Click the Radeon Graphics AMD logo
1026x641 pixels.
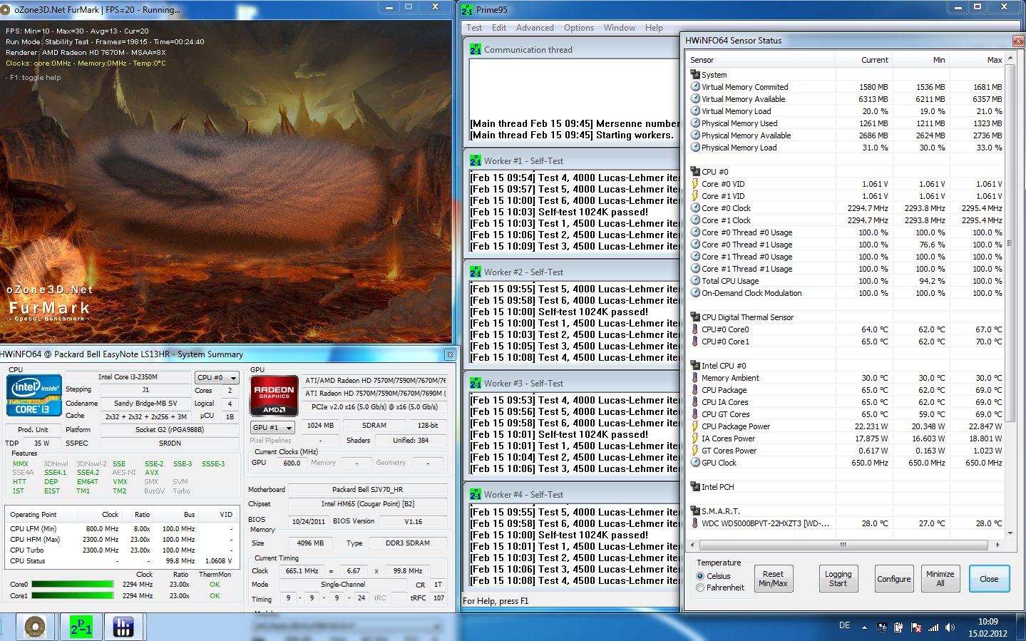(x=274, y=396)
